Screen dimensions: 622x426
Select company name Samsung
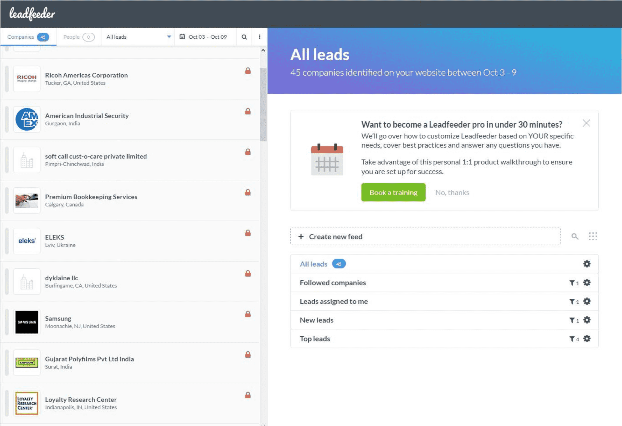point(58,318)
